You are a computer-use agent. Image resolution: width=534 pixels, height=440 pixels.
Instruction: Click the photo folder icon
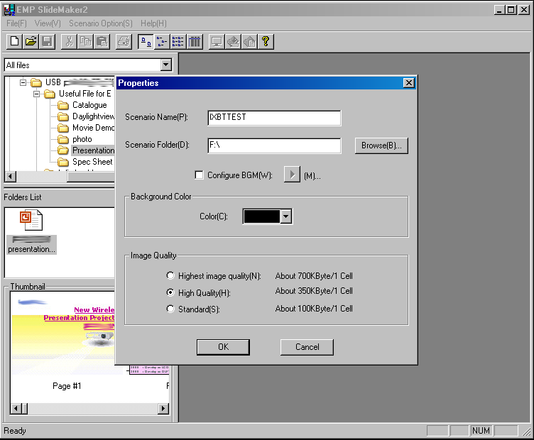point(63,139)
